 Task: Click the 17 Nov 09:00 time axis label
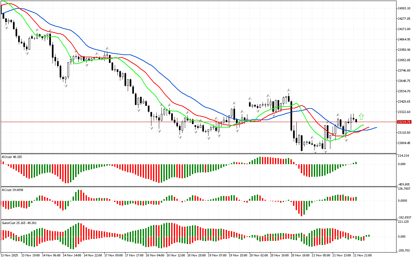tap(114, 255)
